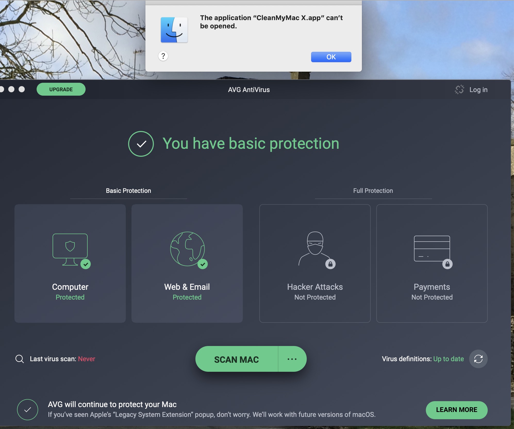This screenshot has height=429, width=514.
Task: Click the lock badge on Payments card
Action: [447, 264]
